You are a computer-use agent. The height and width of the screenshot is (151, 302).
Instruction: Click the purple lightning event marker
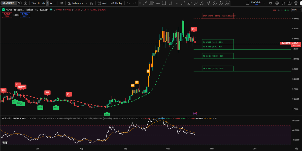(x=195, y=113)
